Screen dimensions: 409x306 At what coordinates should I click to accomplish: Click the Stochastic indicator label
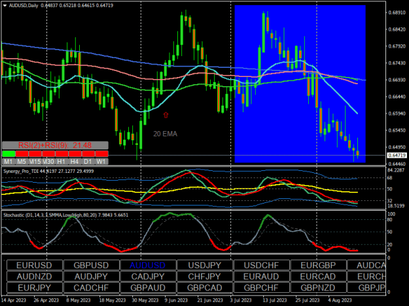click(x=65, y=215)
